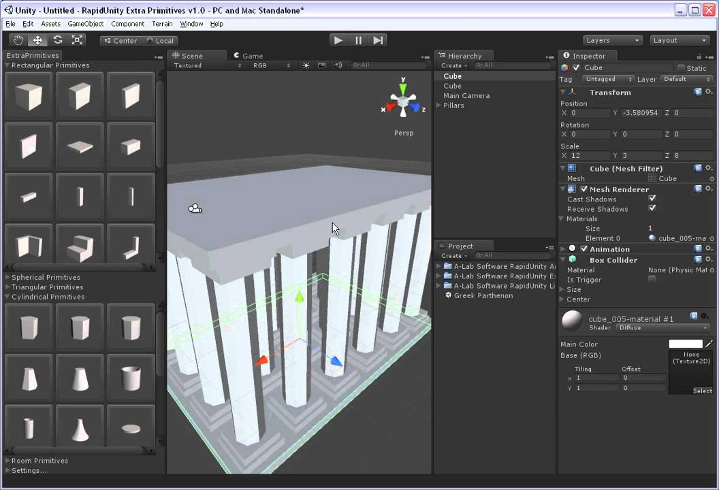Toggle scene lighting sun icon
The image size is (719, 490).
pos(306,65)
